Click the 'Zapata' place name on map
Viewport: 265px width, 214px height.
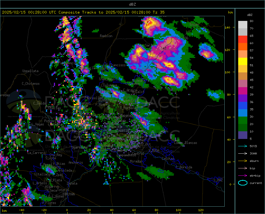[x=72, y=183]
